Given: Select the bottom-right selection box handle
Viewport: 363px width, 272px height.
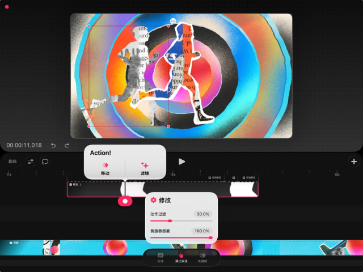Looking at the screenshot, I should pyautogui.click(x=168, y=126).
